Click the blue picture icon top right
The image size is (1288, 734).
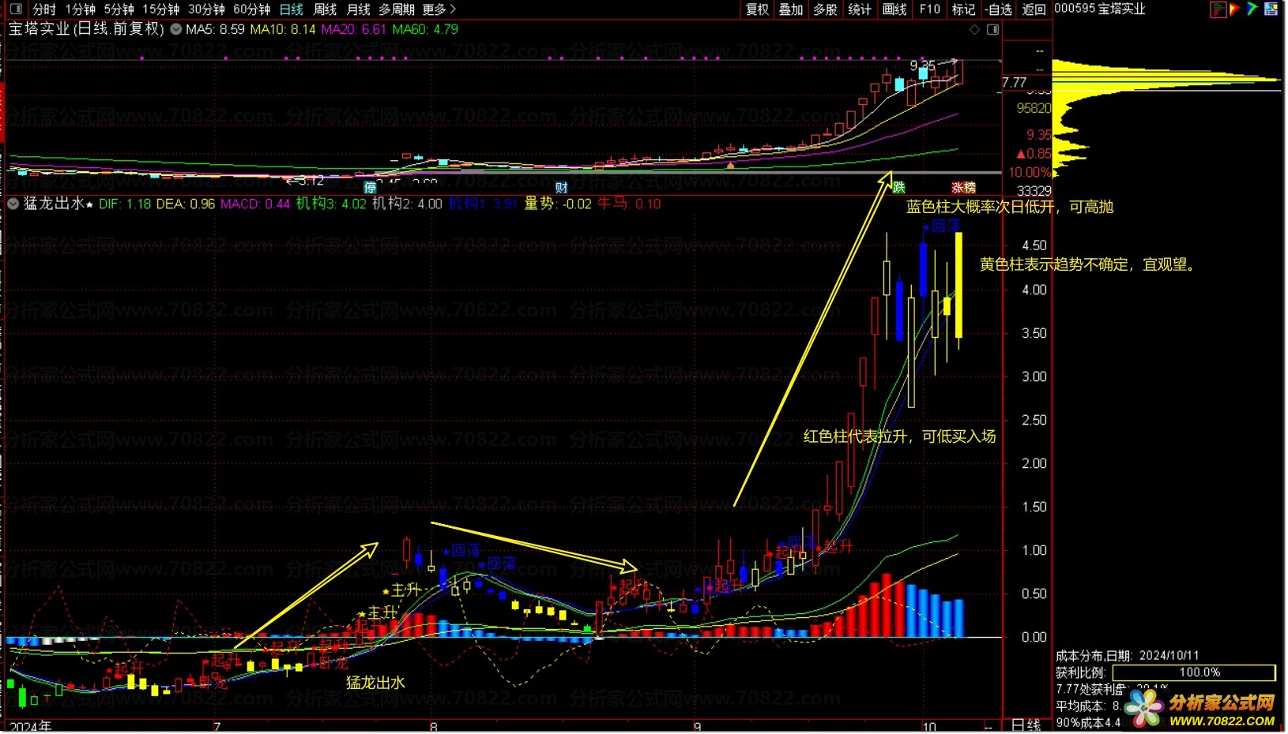click(1271, 9)
